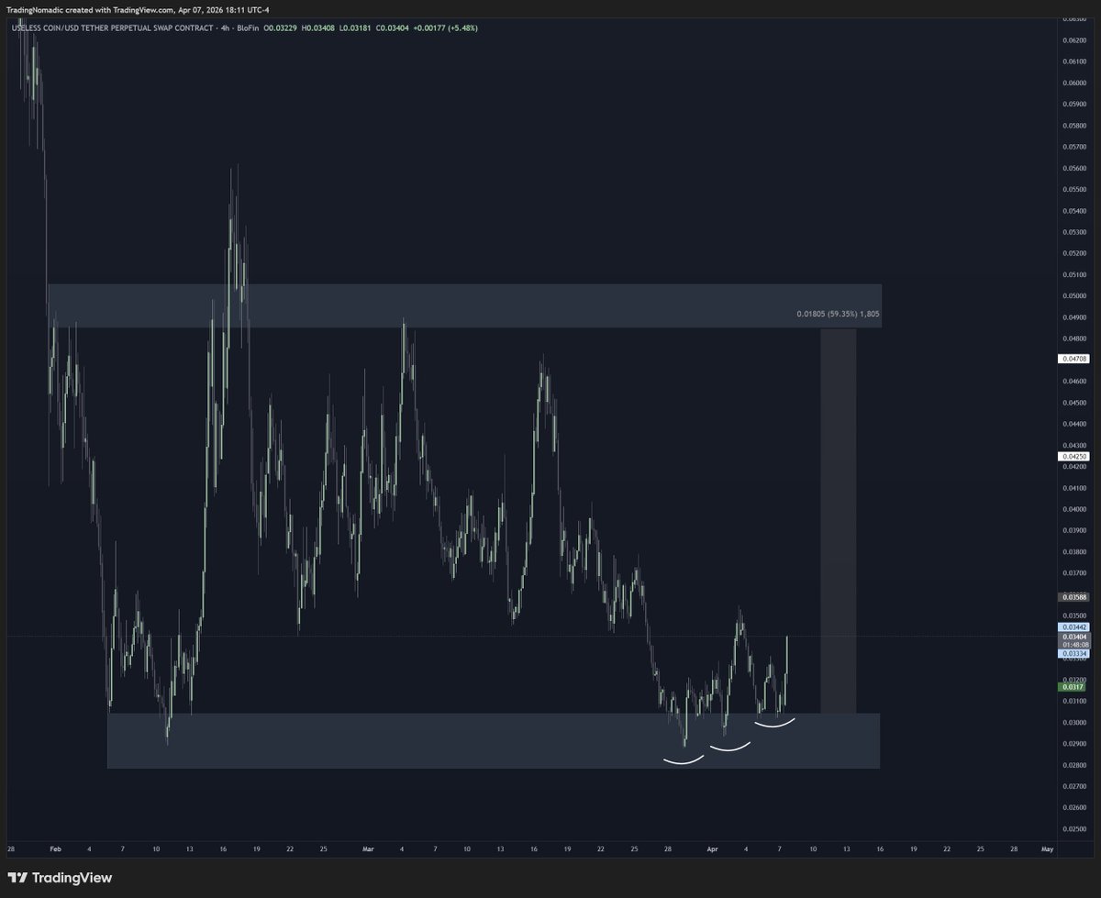
Task: Select the white 0.04250 price label
Action: 1073,456
